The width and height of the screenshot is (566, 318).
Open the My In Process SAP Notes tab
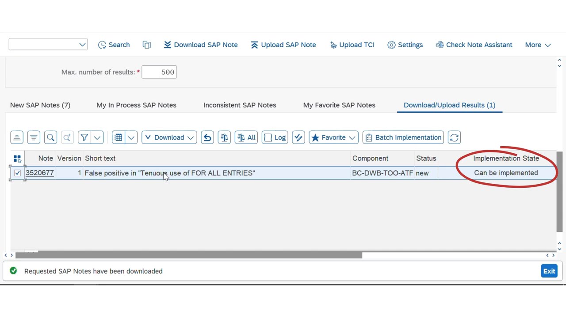pyautogui.click(x=136, y=105)
